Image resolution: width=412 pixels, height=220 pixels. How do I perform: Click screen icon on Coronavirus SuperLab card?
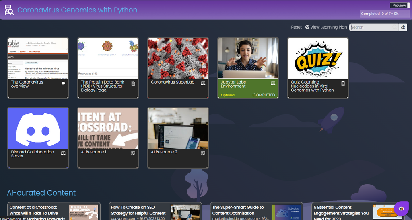(203, 83)
